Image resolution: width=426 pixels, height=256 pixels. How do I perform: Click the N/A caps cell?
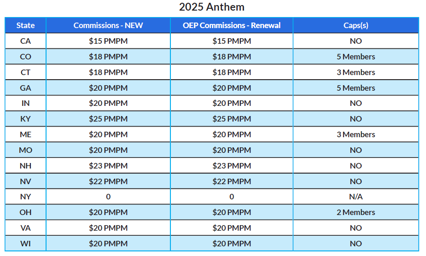pyautogui.click(x=356, y=197)
